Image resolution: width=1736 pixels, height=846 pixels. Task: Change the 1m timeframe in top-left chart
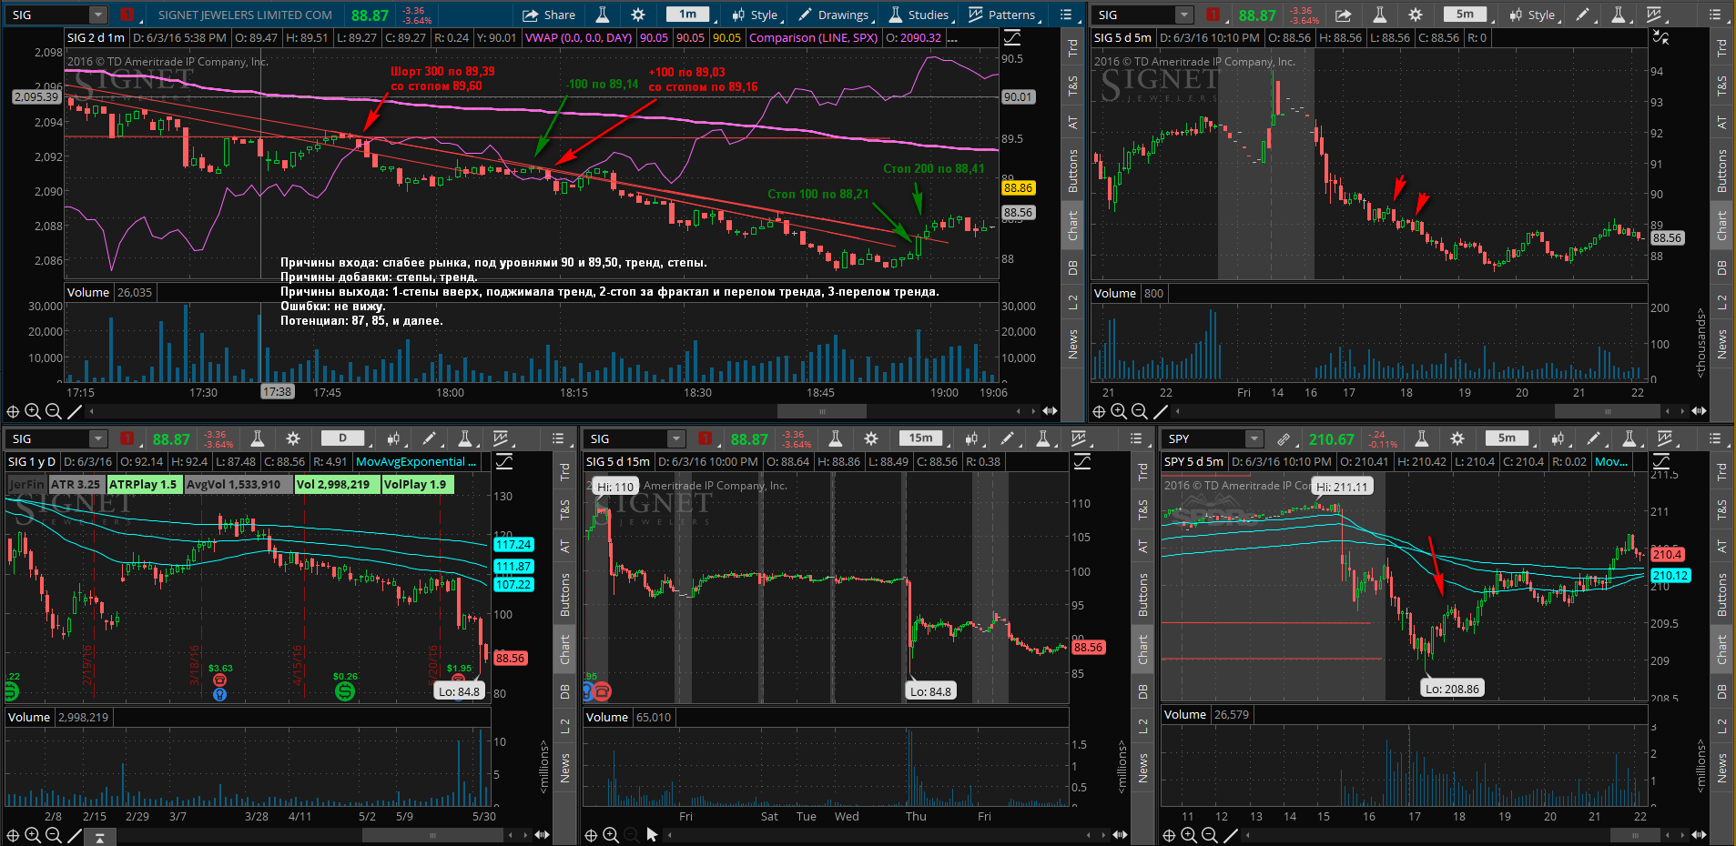tap(687, 15)
